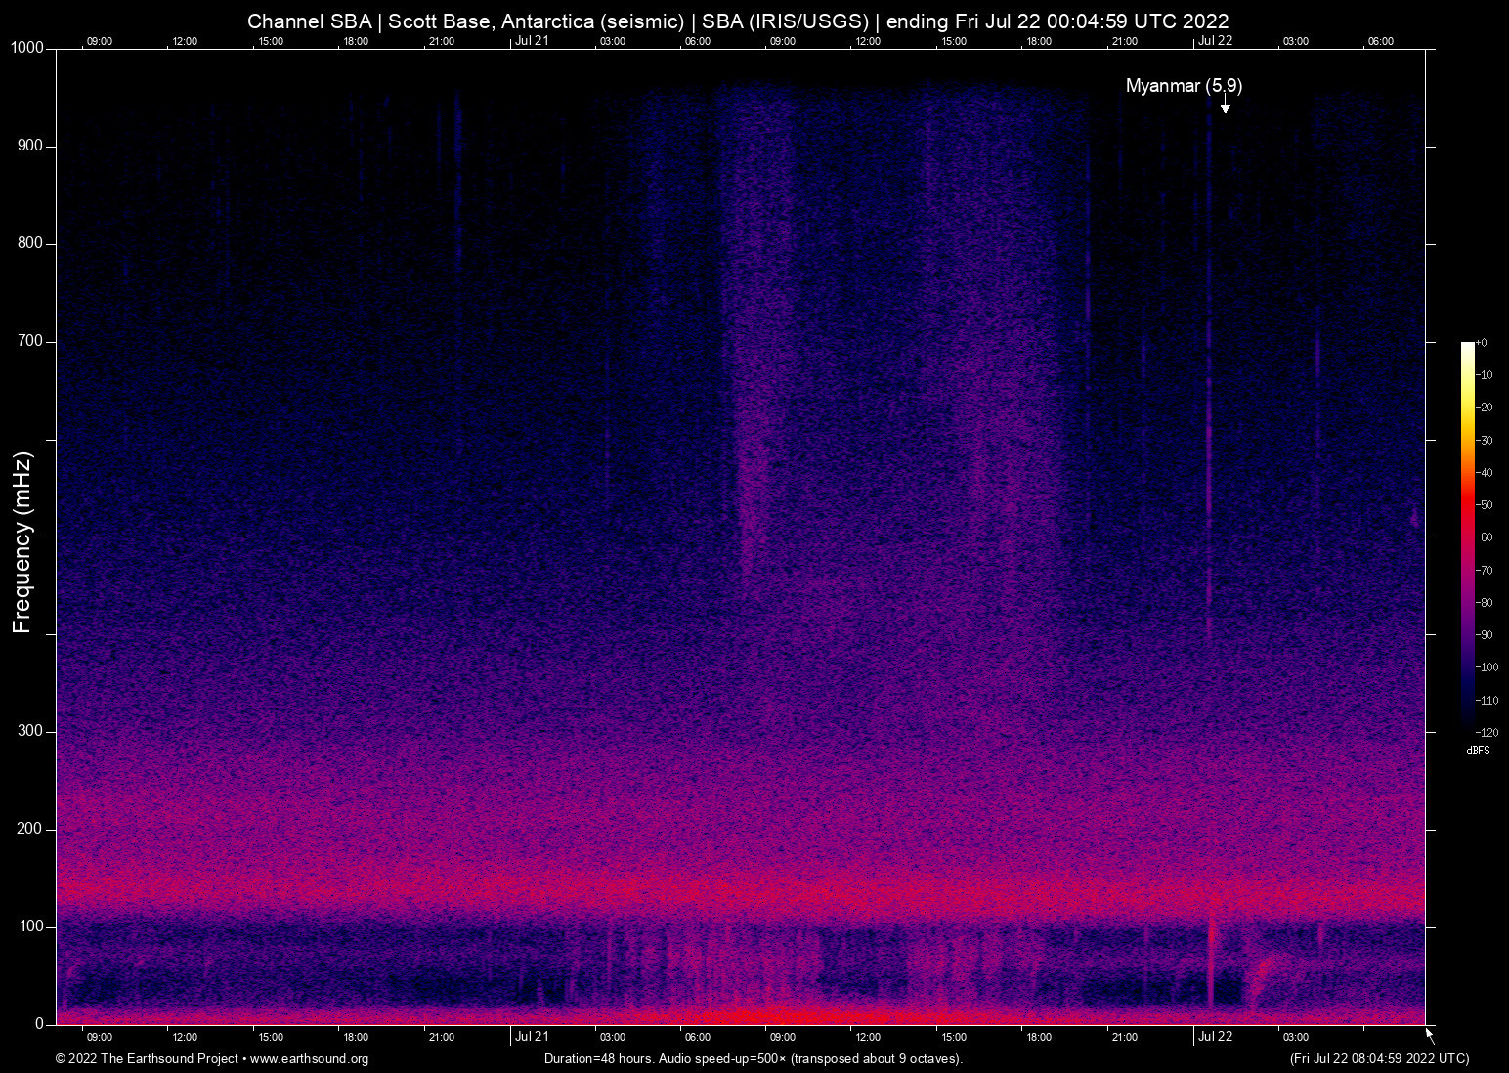Select the Jul 22 date marker on the bottom axis
The height and width of the screenshot is (1073, 1509).
coord(1215,1037)
